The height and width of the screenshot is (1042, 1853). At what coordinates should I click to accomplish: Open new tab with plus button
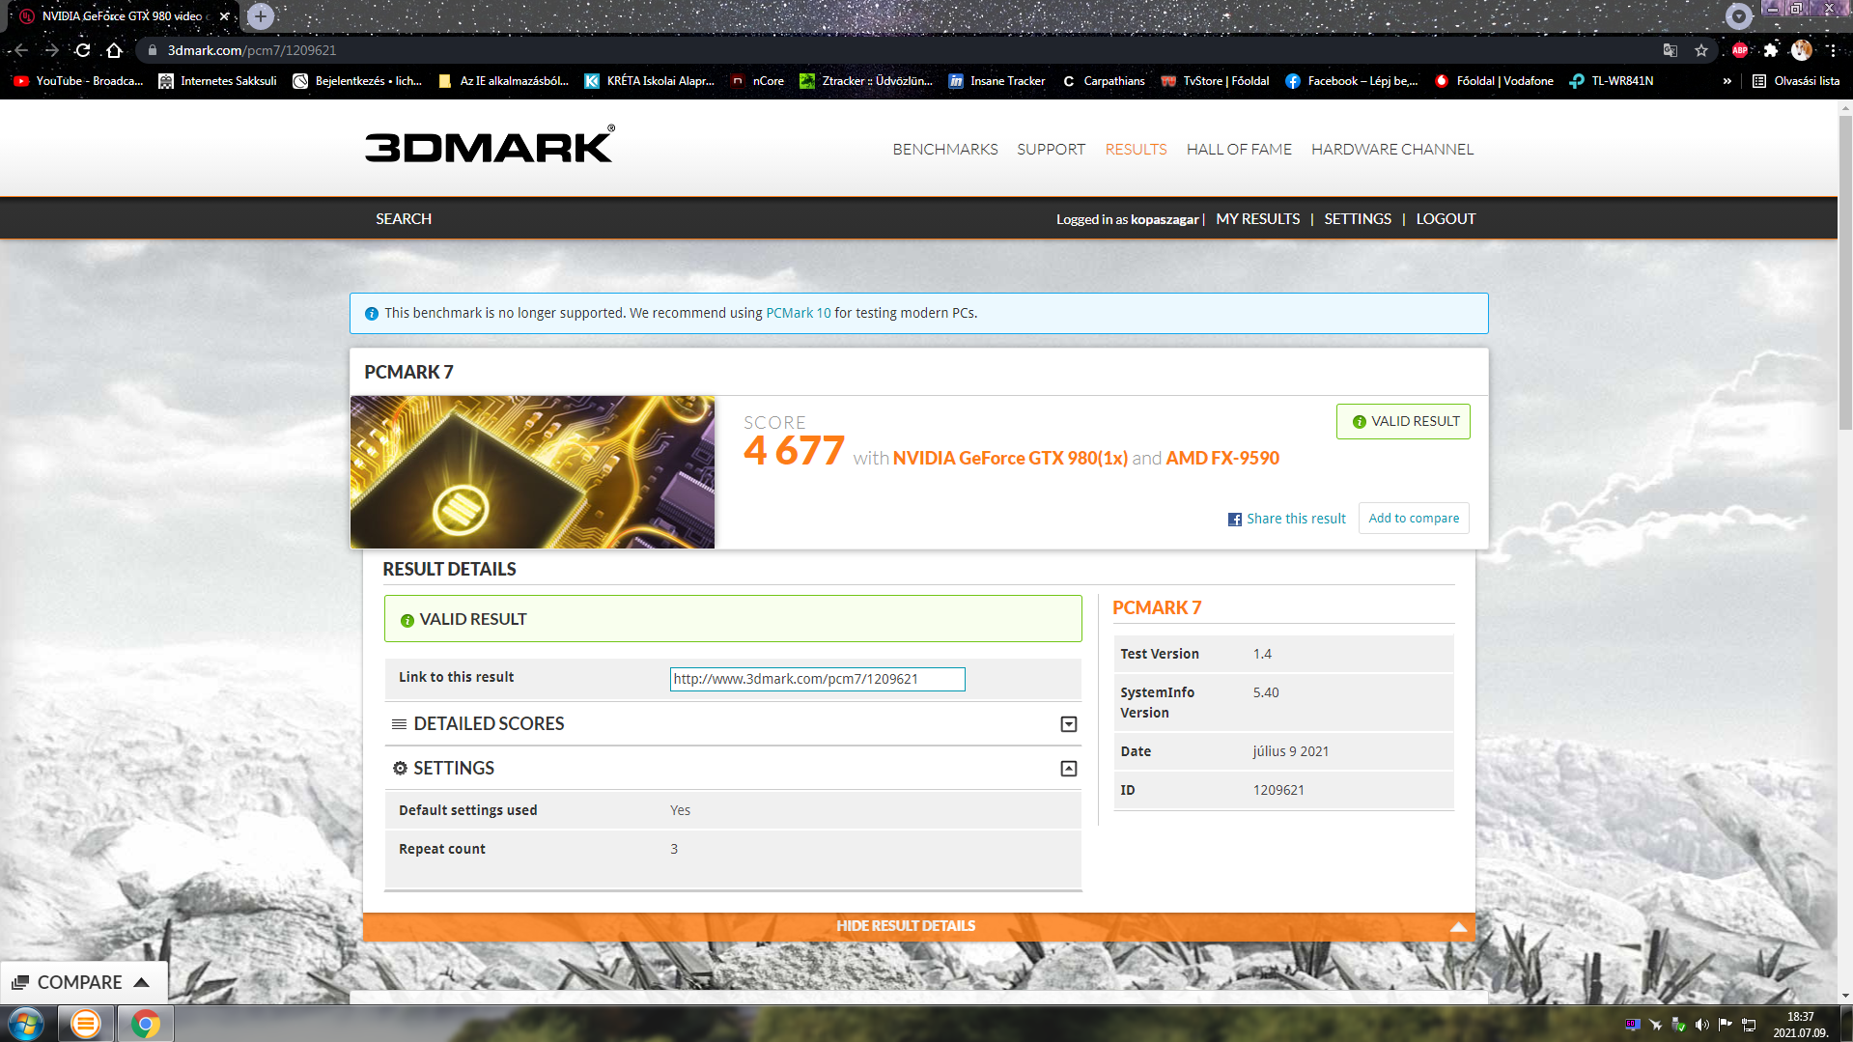click(261, 16)
